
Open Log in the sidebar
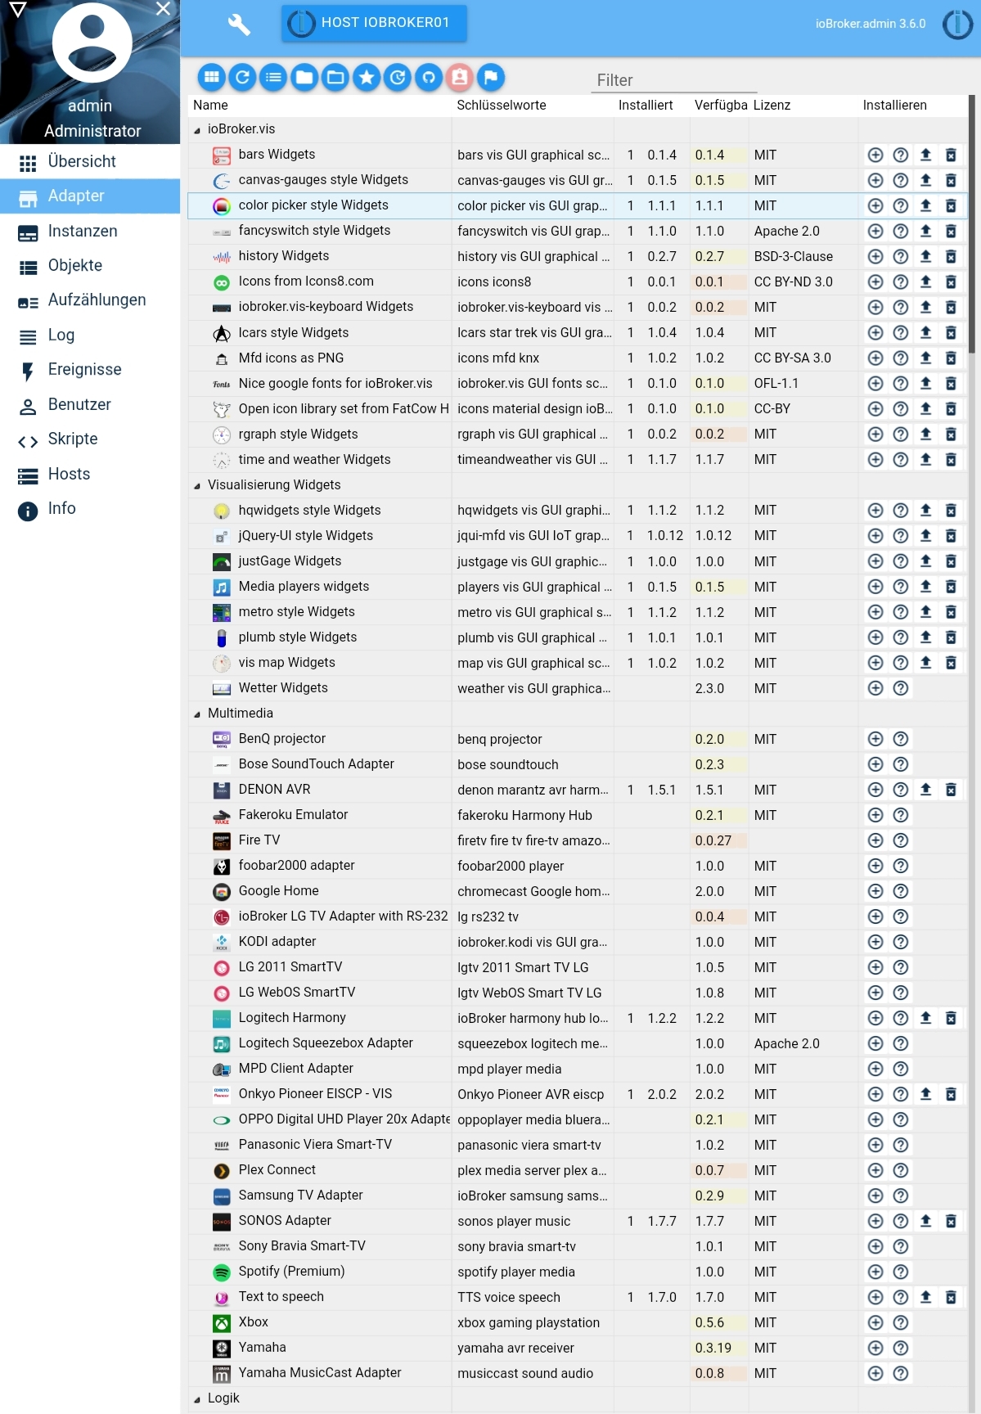pyautogui.click(x=90, y=335)
